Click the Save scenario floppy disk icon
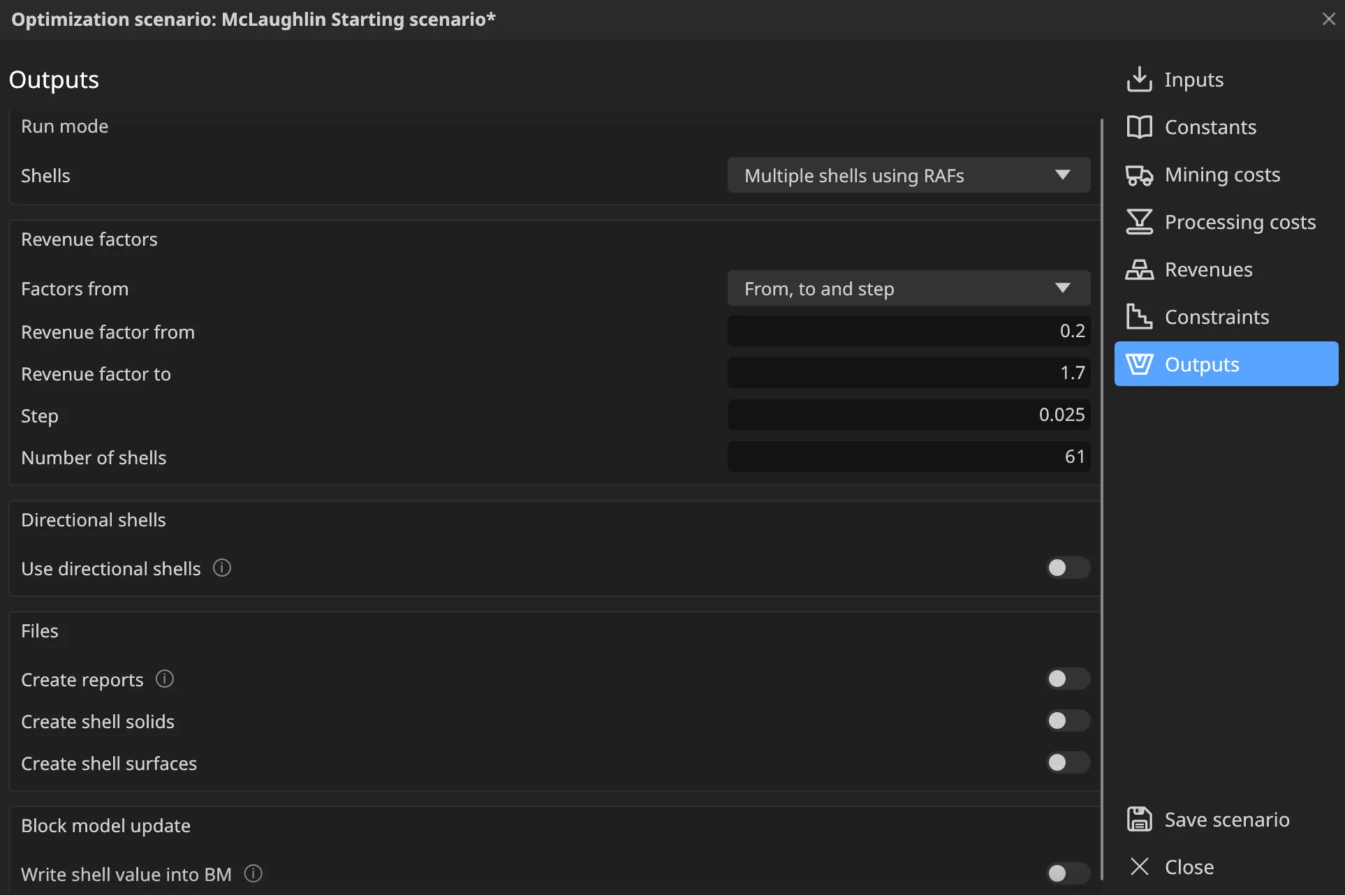This screenshot has height=895, width=1345. click(x=1139, y=819)
